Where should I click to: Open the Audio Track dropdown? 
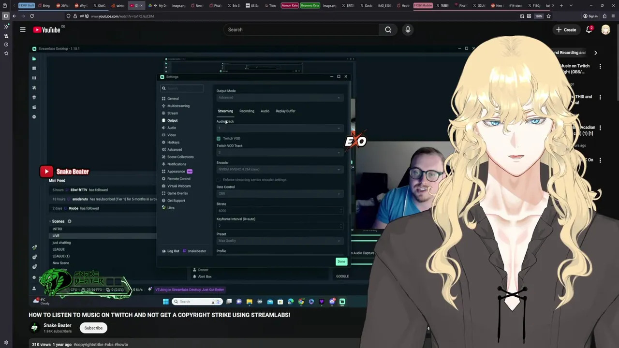point(279,128)
